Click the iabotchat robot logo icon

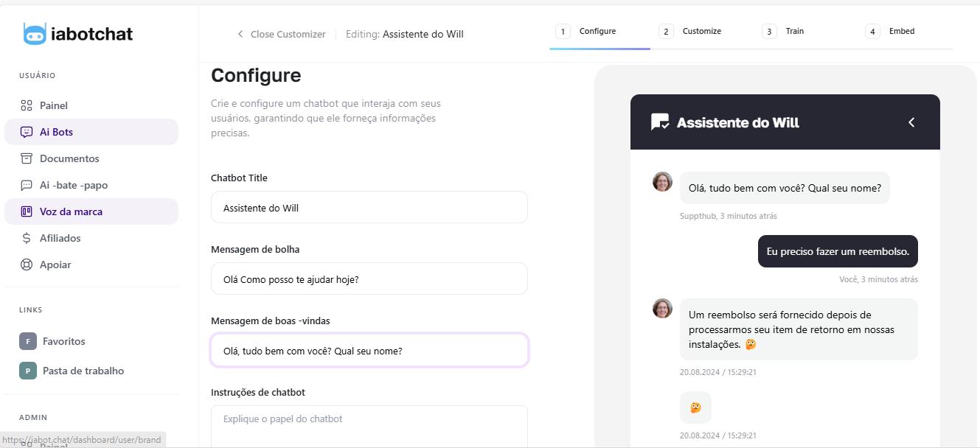(35, 34)
